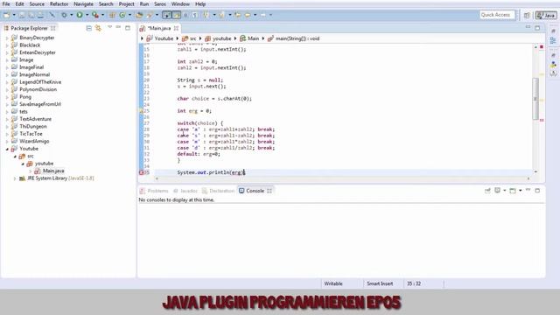Switch to the Javadoc tab

(185, 191)
